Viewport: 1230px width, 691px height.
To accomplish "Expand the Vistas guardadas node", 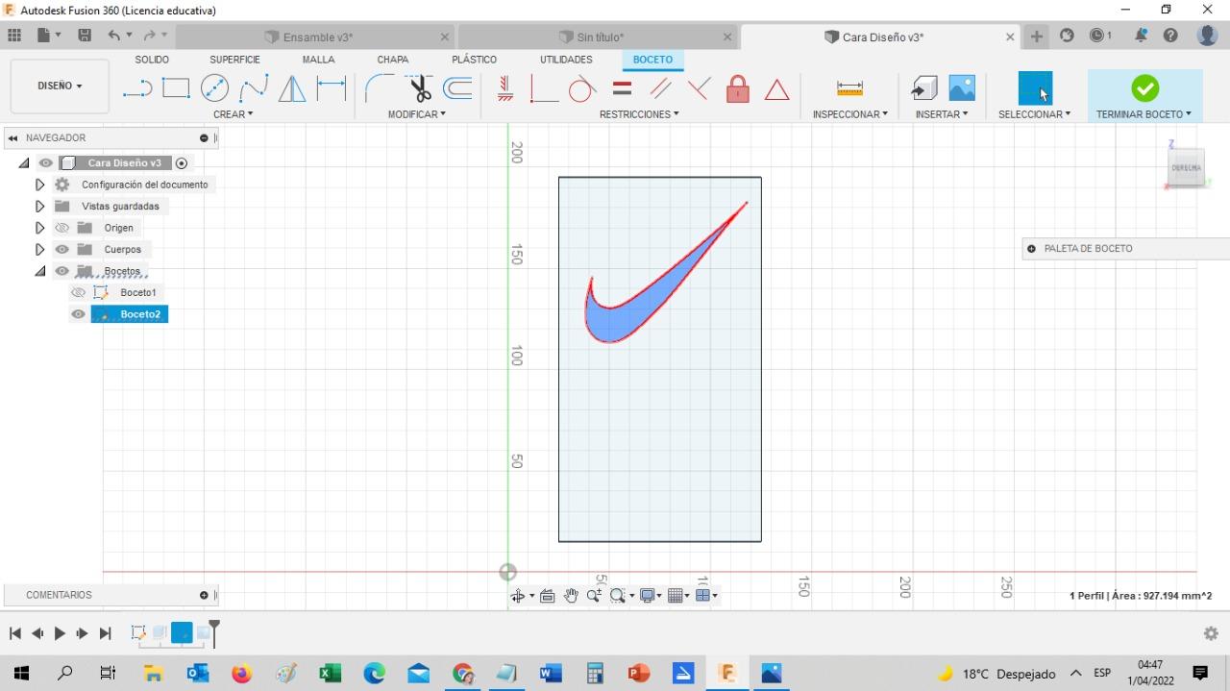I will 39,207.
